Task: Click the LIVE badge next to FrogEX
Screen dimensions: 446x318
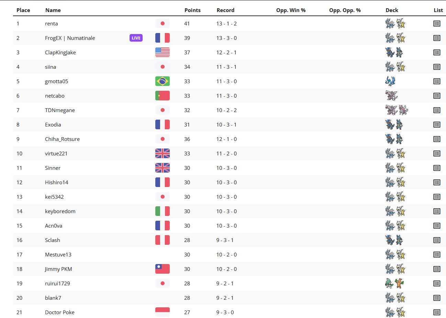Action: [136, 38]
